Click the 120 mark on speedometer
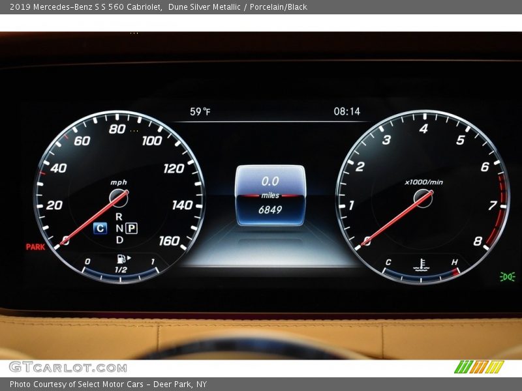This screenshot has height=391, width=522. pos(174,169)
